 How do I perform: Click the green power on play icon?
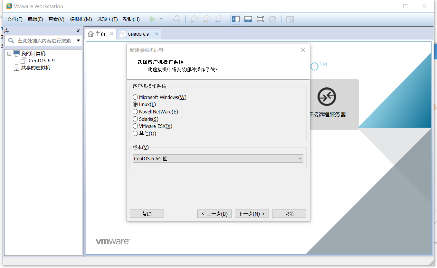pos(153,19)
